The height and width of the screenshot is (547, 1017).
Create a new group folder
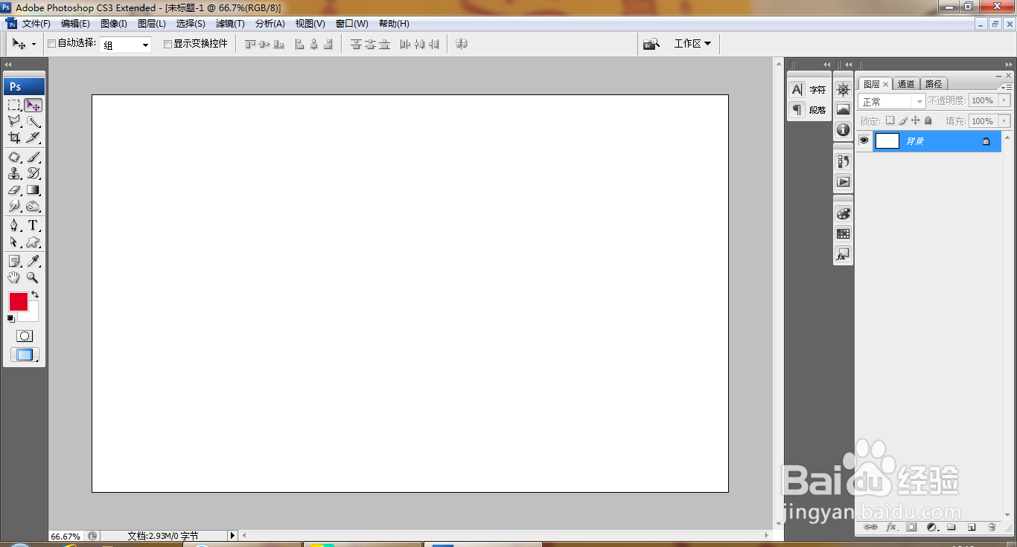[x=951, y=527]
